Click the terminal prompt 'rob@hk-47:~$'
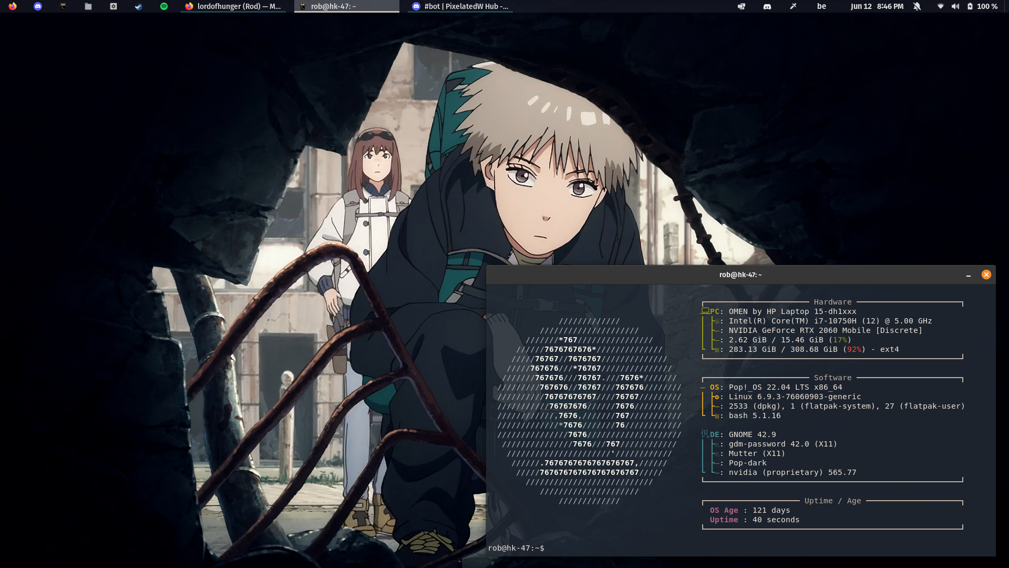The width and height of the screenshot is (1009, 568). (516, 548)
